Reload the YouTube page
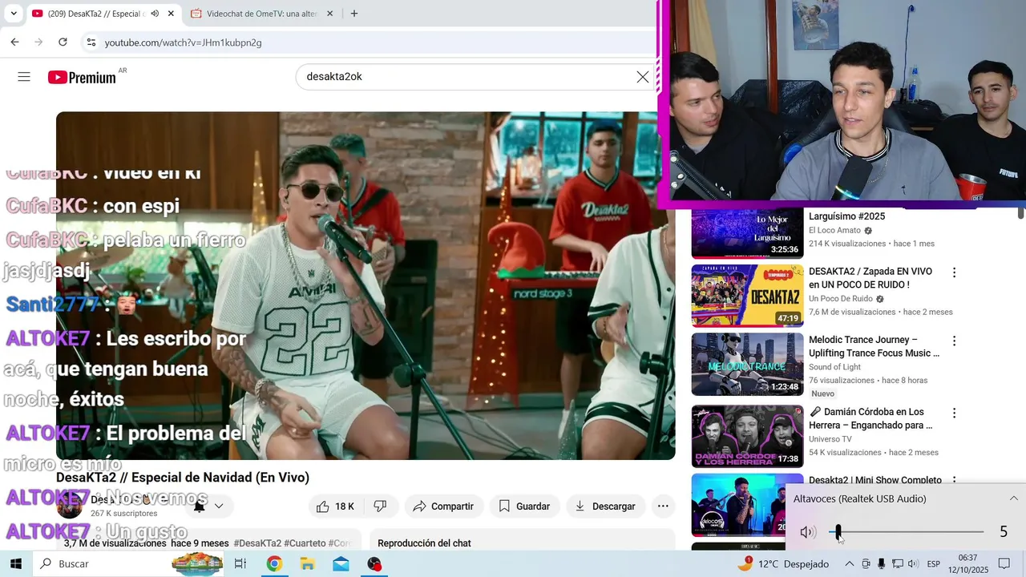Screen dimensions: 1026x577 [63, 42]
